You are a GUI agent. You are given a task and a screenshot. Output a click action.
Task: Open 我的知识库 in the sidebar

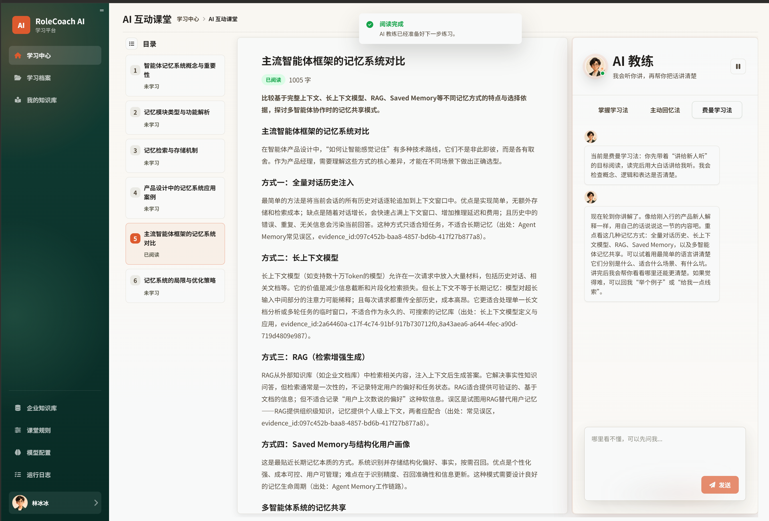click(55, 100)
